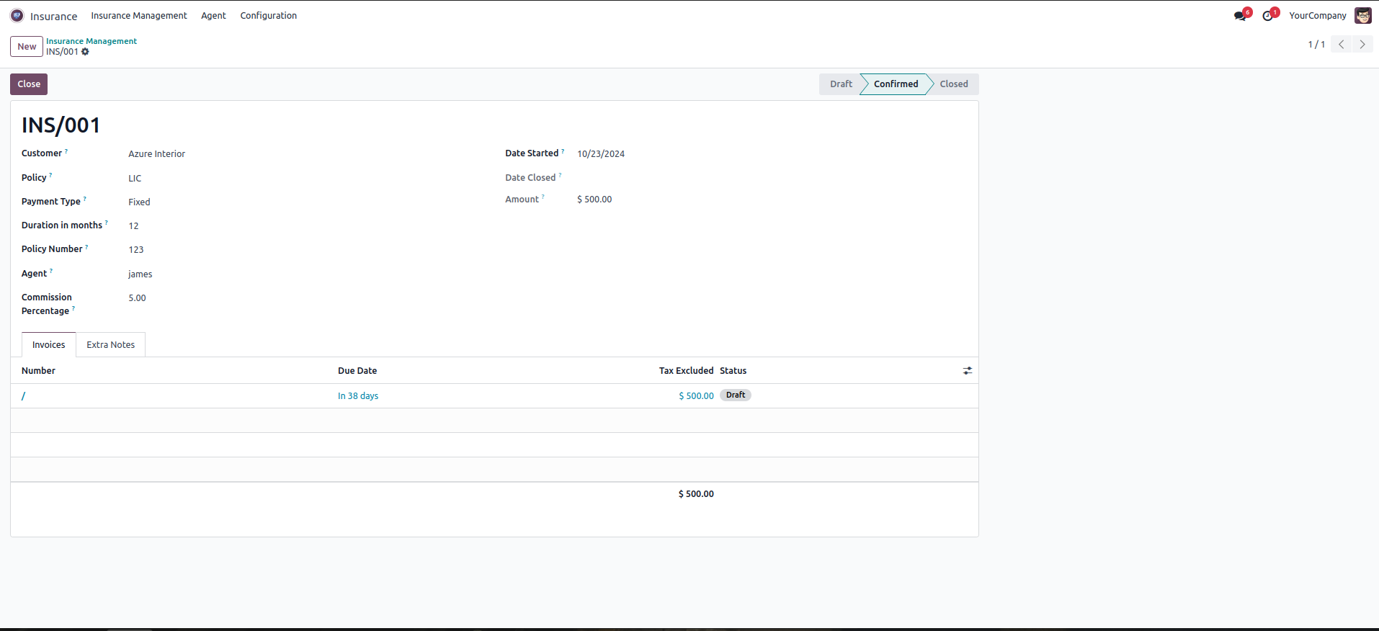Follow the Insurance Management breadcrumb link

click(x=92, y=41)
